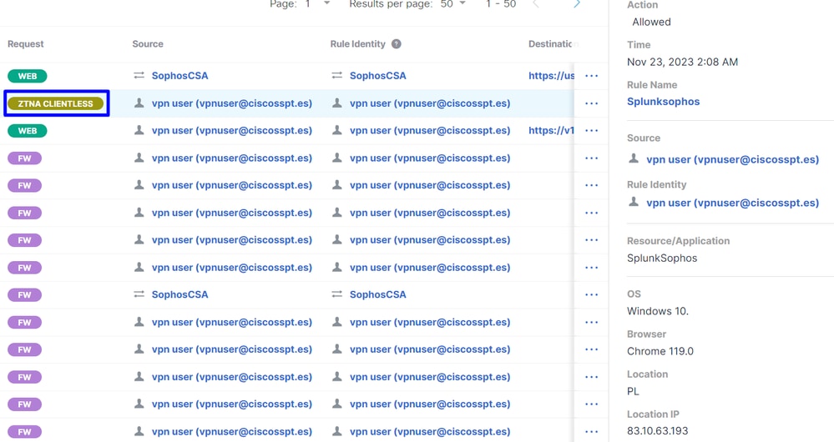Open the Source SophosCSA link in the WEB row
The image size is (834, 442).
click(x=179, y=75)
